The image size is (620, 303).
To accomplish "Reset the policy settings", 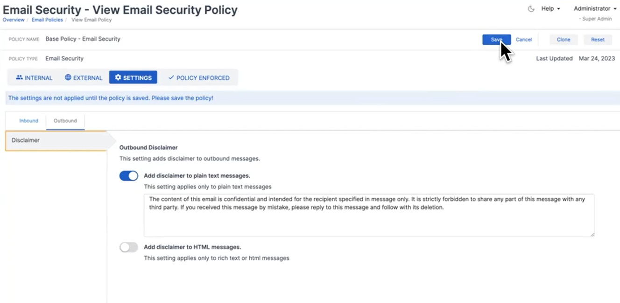I will (x=598, y=40).
